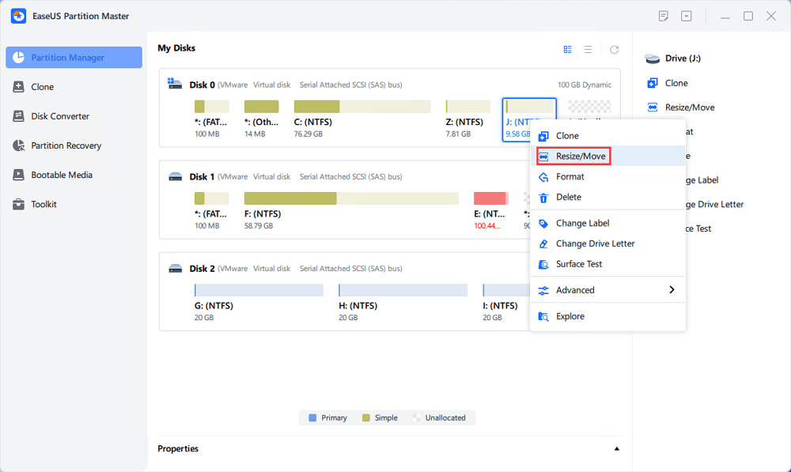791x472 pixels.
Task: Go to Partition Recovery in sidebar
Action: pyautogui.click(x=66, y=145)
